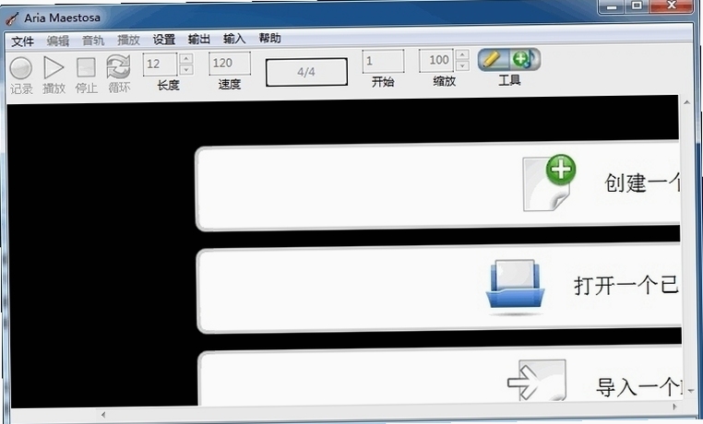
Task: Open the 输出 menu
Action: tap(199, 39)
